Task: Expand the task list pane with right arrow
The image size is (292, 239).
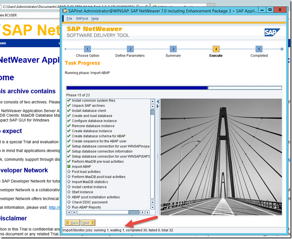Action: point(158,107)
